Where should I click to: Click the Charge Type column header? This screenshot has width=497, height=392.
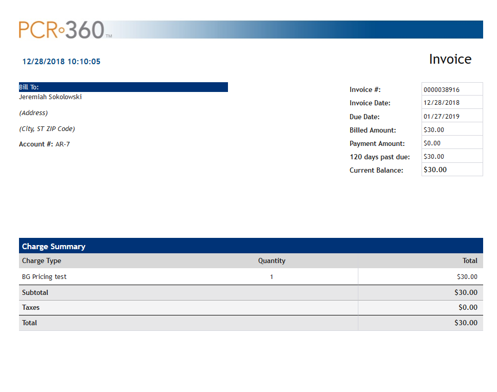[42, 261]
